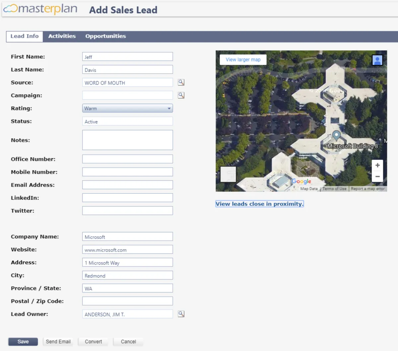Click the Send Email button
The image size is (398, 351).
(x=58, y=342)
